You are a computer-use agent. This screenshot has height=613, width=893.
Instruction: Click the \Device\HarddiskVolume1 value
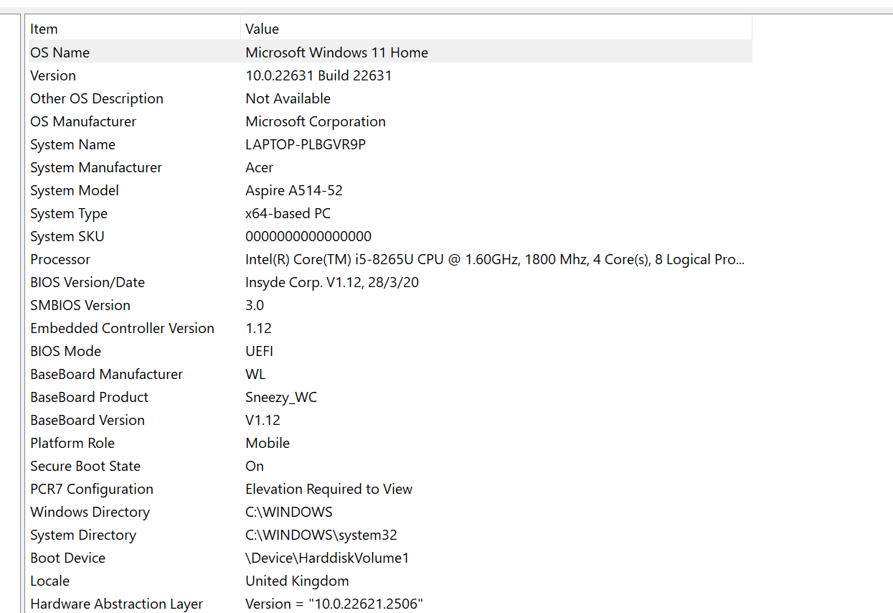coord(327,558)
